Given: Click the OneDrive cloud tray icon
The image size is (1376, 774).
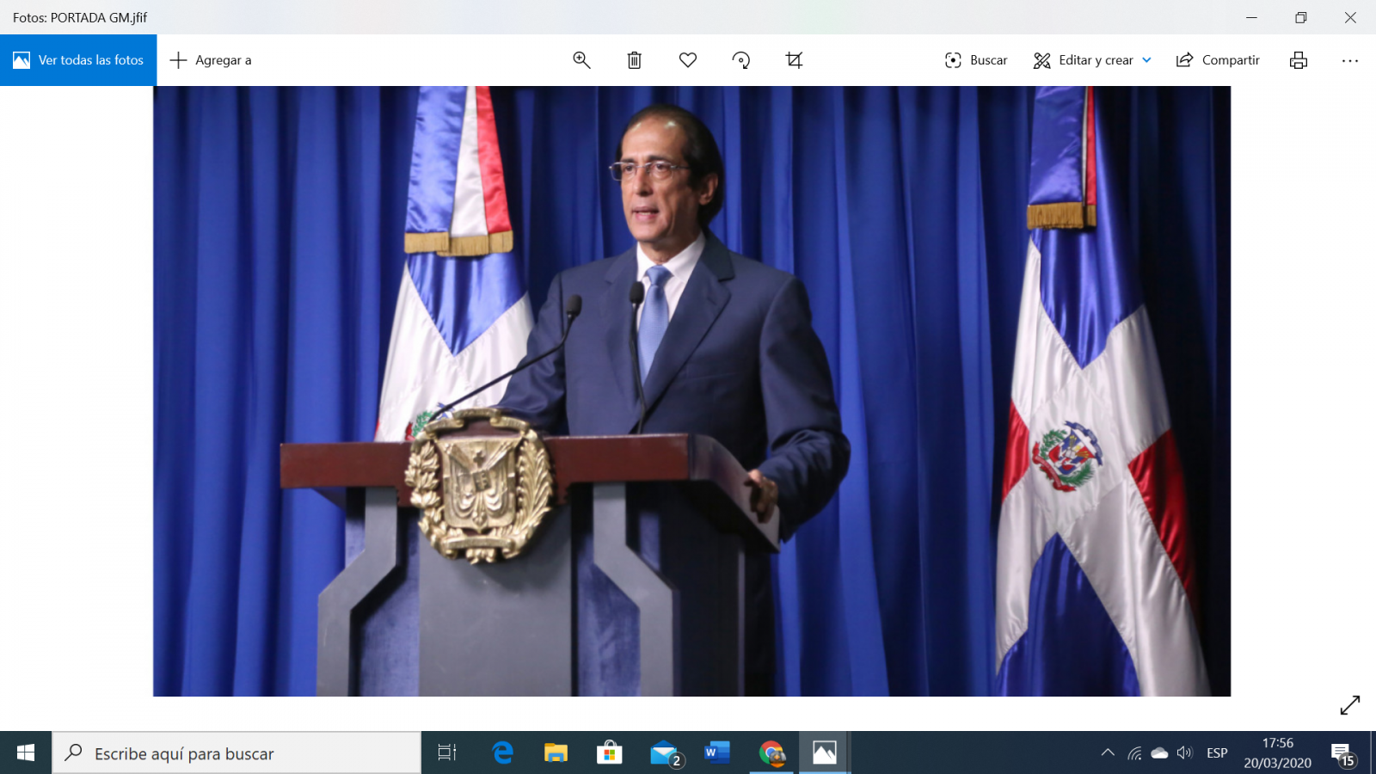Looking at the screenshot, I should (1159, 753).
